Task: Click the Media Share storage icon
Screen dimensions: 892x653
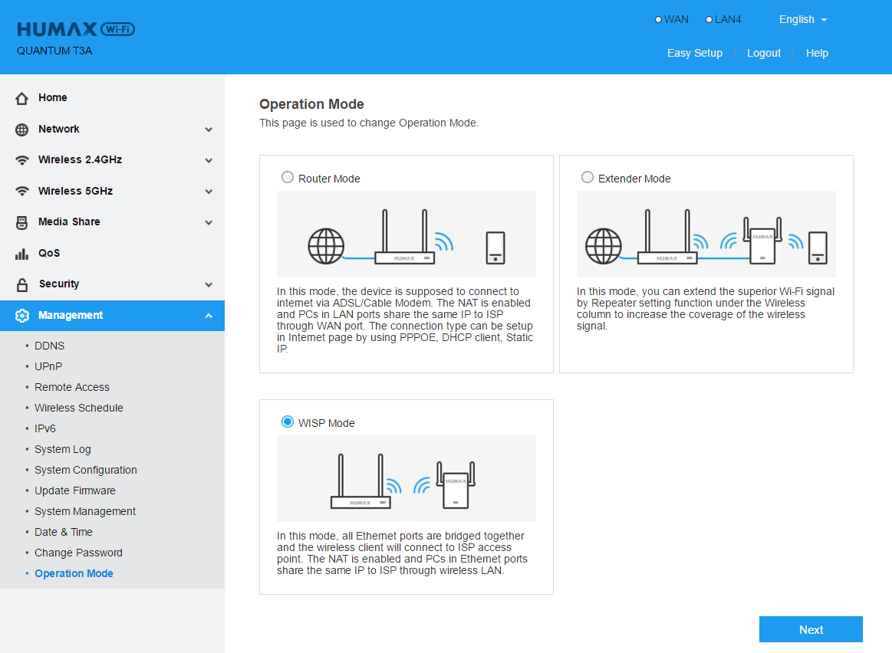Action: point(21,223)
